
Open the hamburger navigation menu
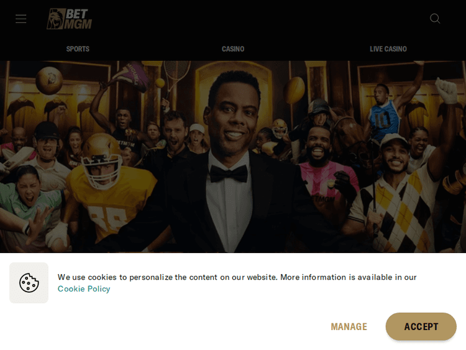point(21,19)
